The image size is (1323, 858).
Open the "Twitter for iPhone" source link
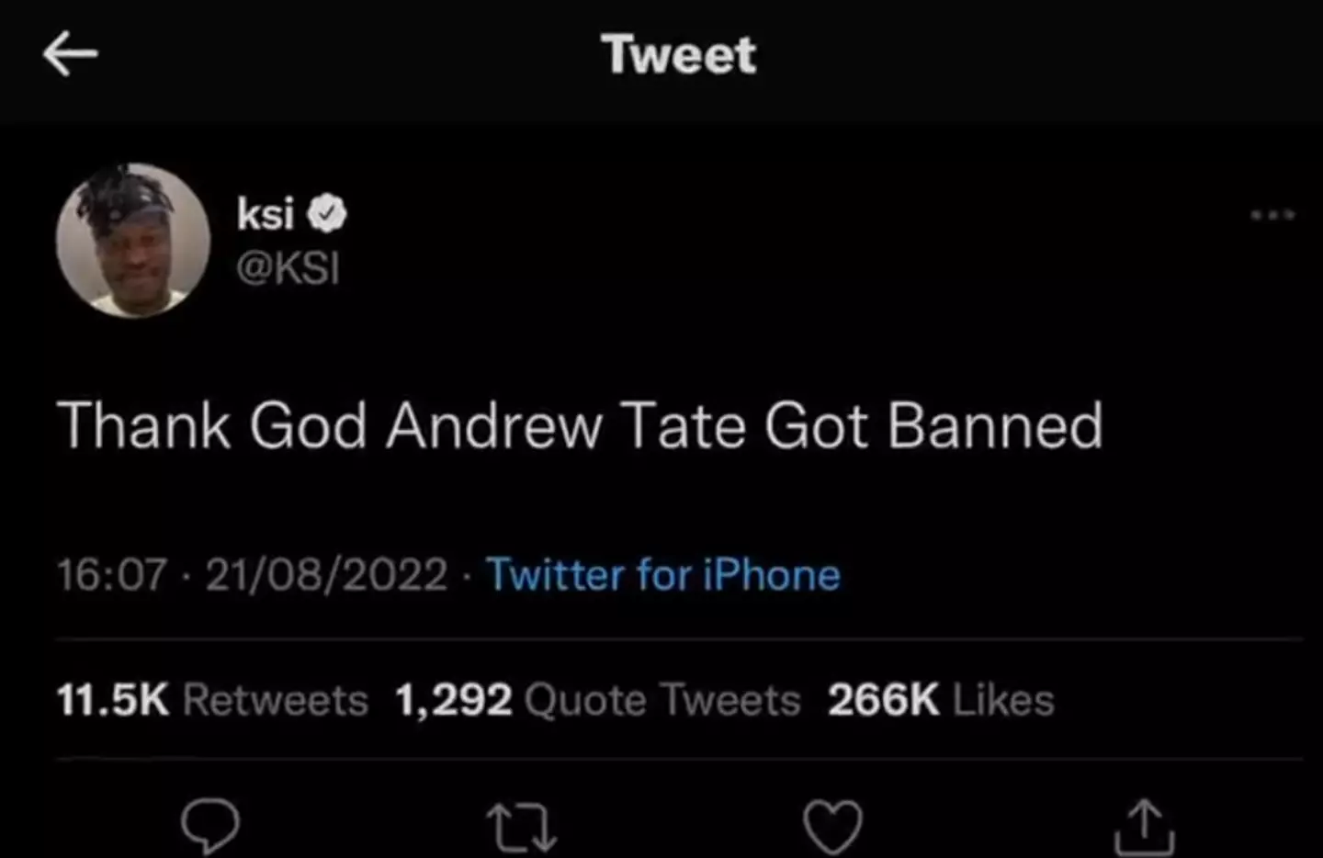click(662, 575)
